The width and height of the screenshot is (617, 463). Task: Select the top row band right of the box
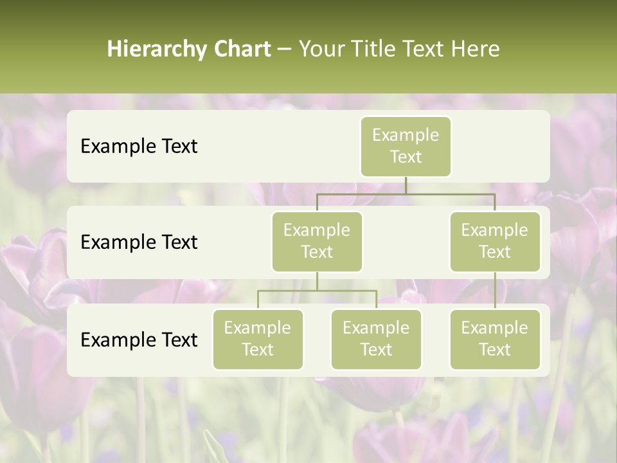(501, 146)
